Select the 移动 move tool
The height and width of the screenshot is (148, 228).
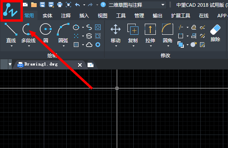coord(116,33)
